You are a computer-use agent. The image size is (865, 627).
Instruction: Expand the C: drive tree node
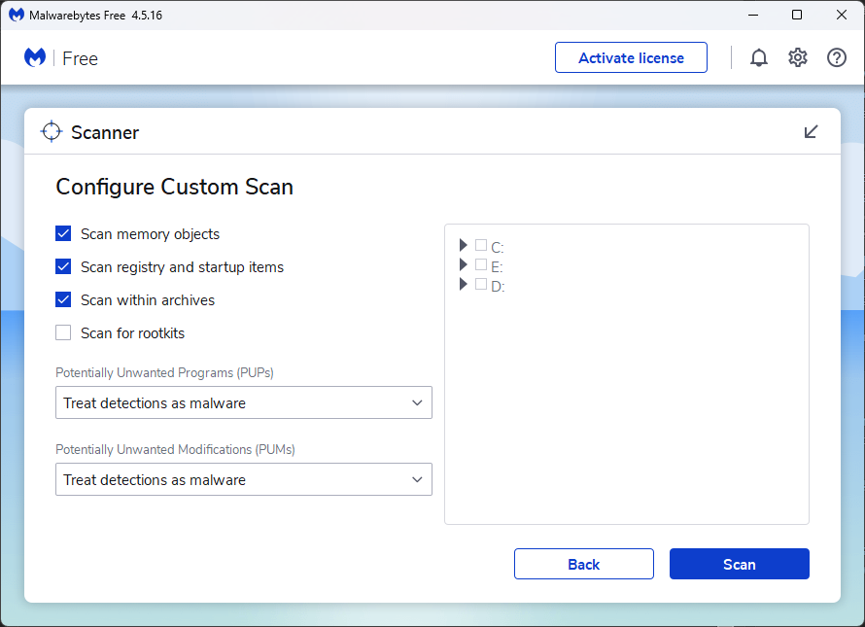464,246
